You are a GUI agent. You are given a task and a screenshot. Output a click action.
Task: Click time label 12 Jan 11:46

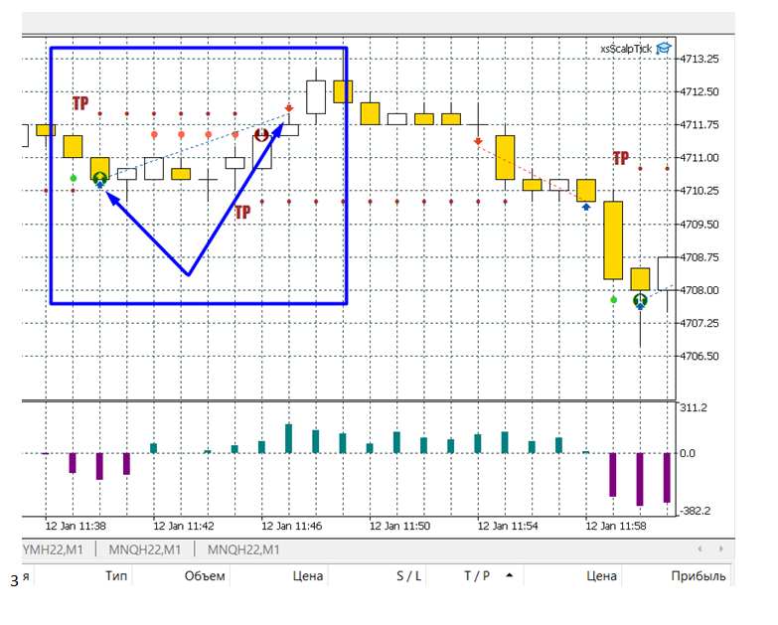click(x=292, y=527)
